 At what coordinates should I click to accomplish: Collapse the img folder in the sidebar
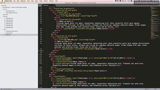coord(3,16)
